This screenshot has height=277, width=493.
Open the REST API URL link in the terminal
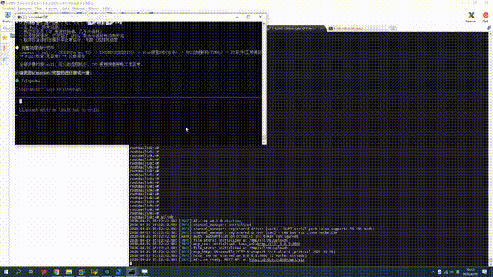[x=277, y=260]
